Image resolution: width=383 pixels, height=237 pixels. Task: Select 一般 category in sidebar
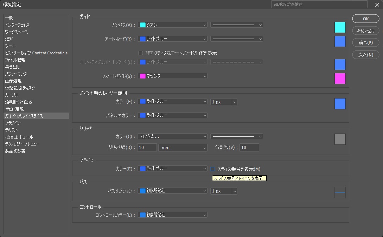tap(36, 18)
